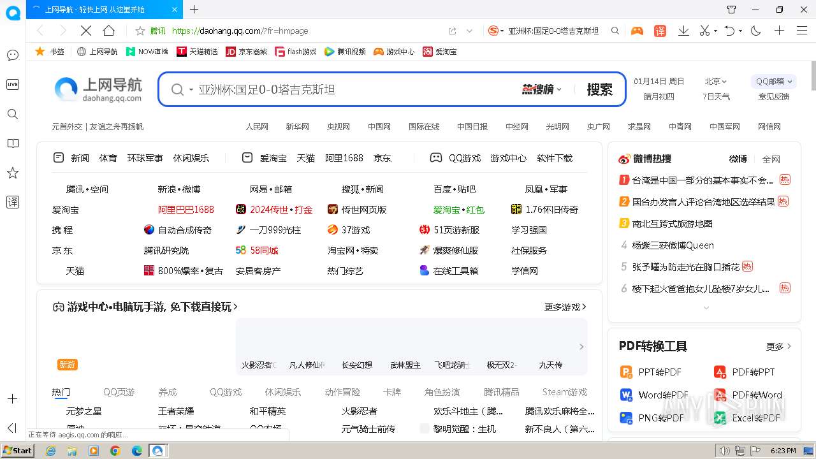
Task: Open the 意见反馈 link
Action: [773, 97]
